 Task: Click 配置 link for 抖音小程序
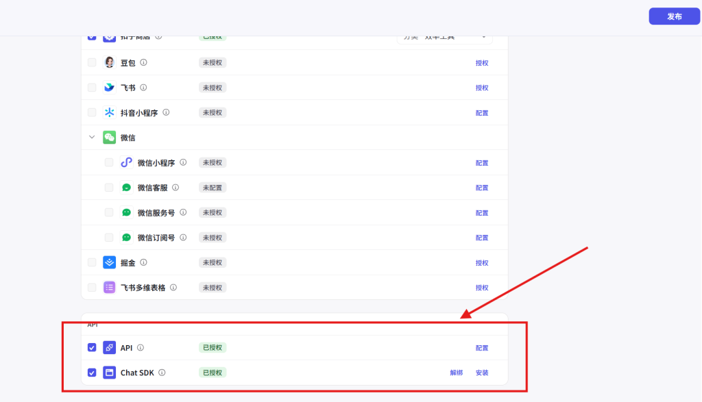[x=482, y=113]
